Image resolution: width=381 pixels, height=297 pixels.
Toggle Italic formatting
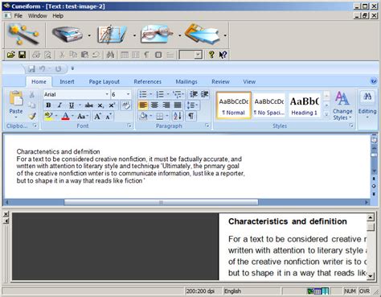pyautogui.click(x=60, y=105)
